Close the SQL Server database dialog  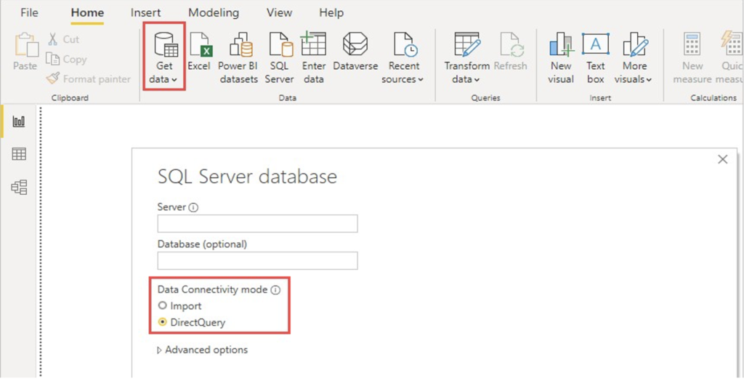point(723,160)
